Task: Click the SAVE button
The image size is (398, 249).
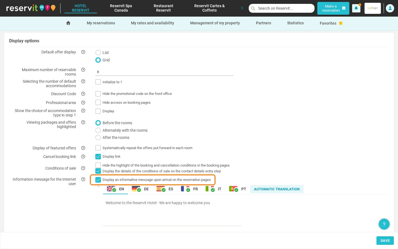Action: [x=385, y=241]
